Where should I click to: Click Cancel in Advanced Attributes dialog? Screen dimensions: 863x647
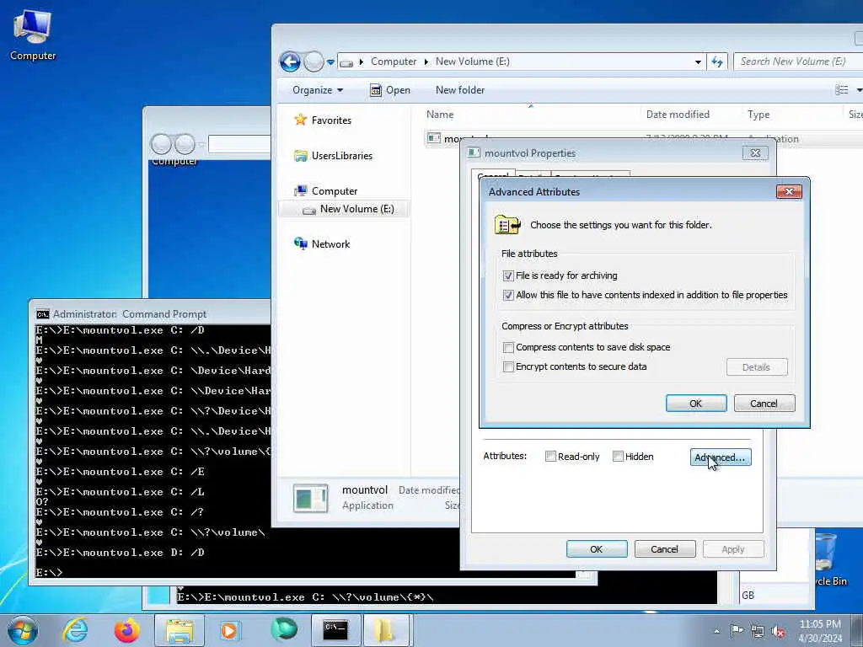764,404
